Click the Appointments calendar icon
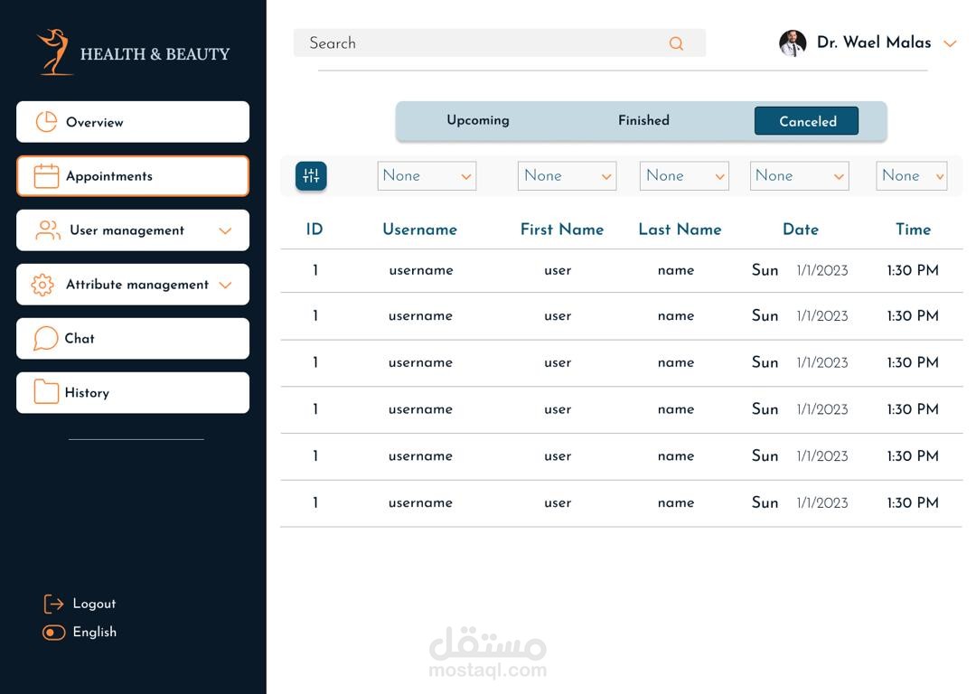The image size is (976, 694). (x=46, y=176)
